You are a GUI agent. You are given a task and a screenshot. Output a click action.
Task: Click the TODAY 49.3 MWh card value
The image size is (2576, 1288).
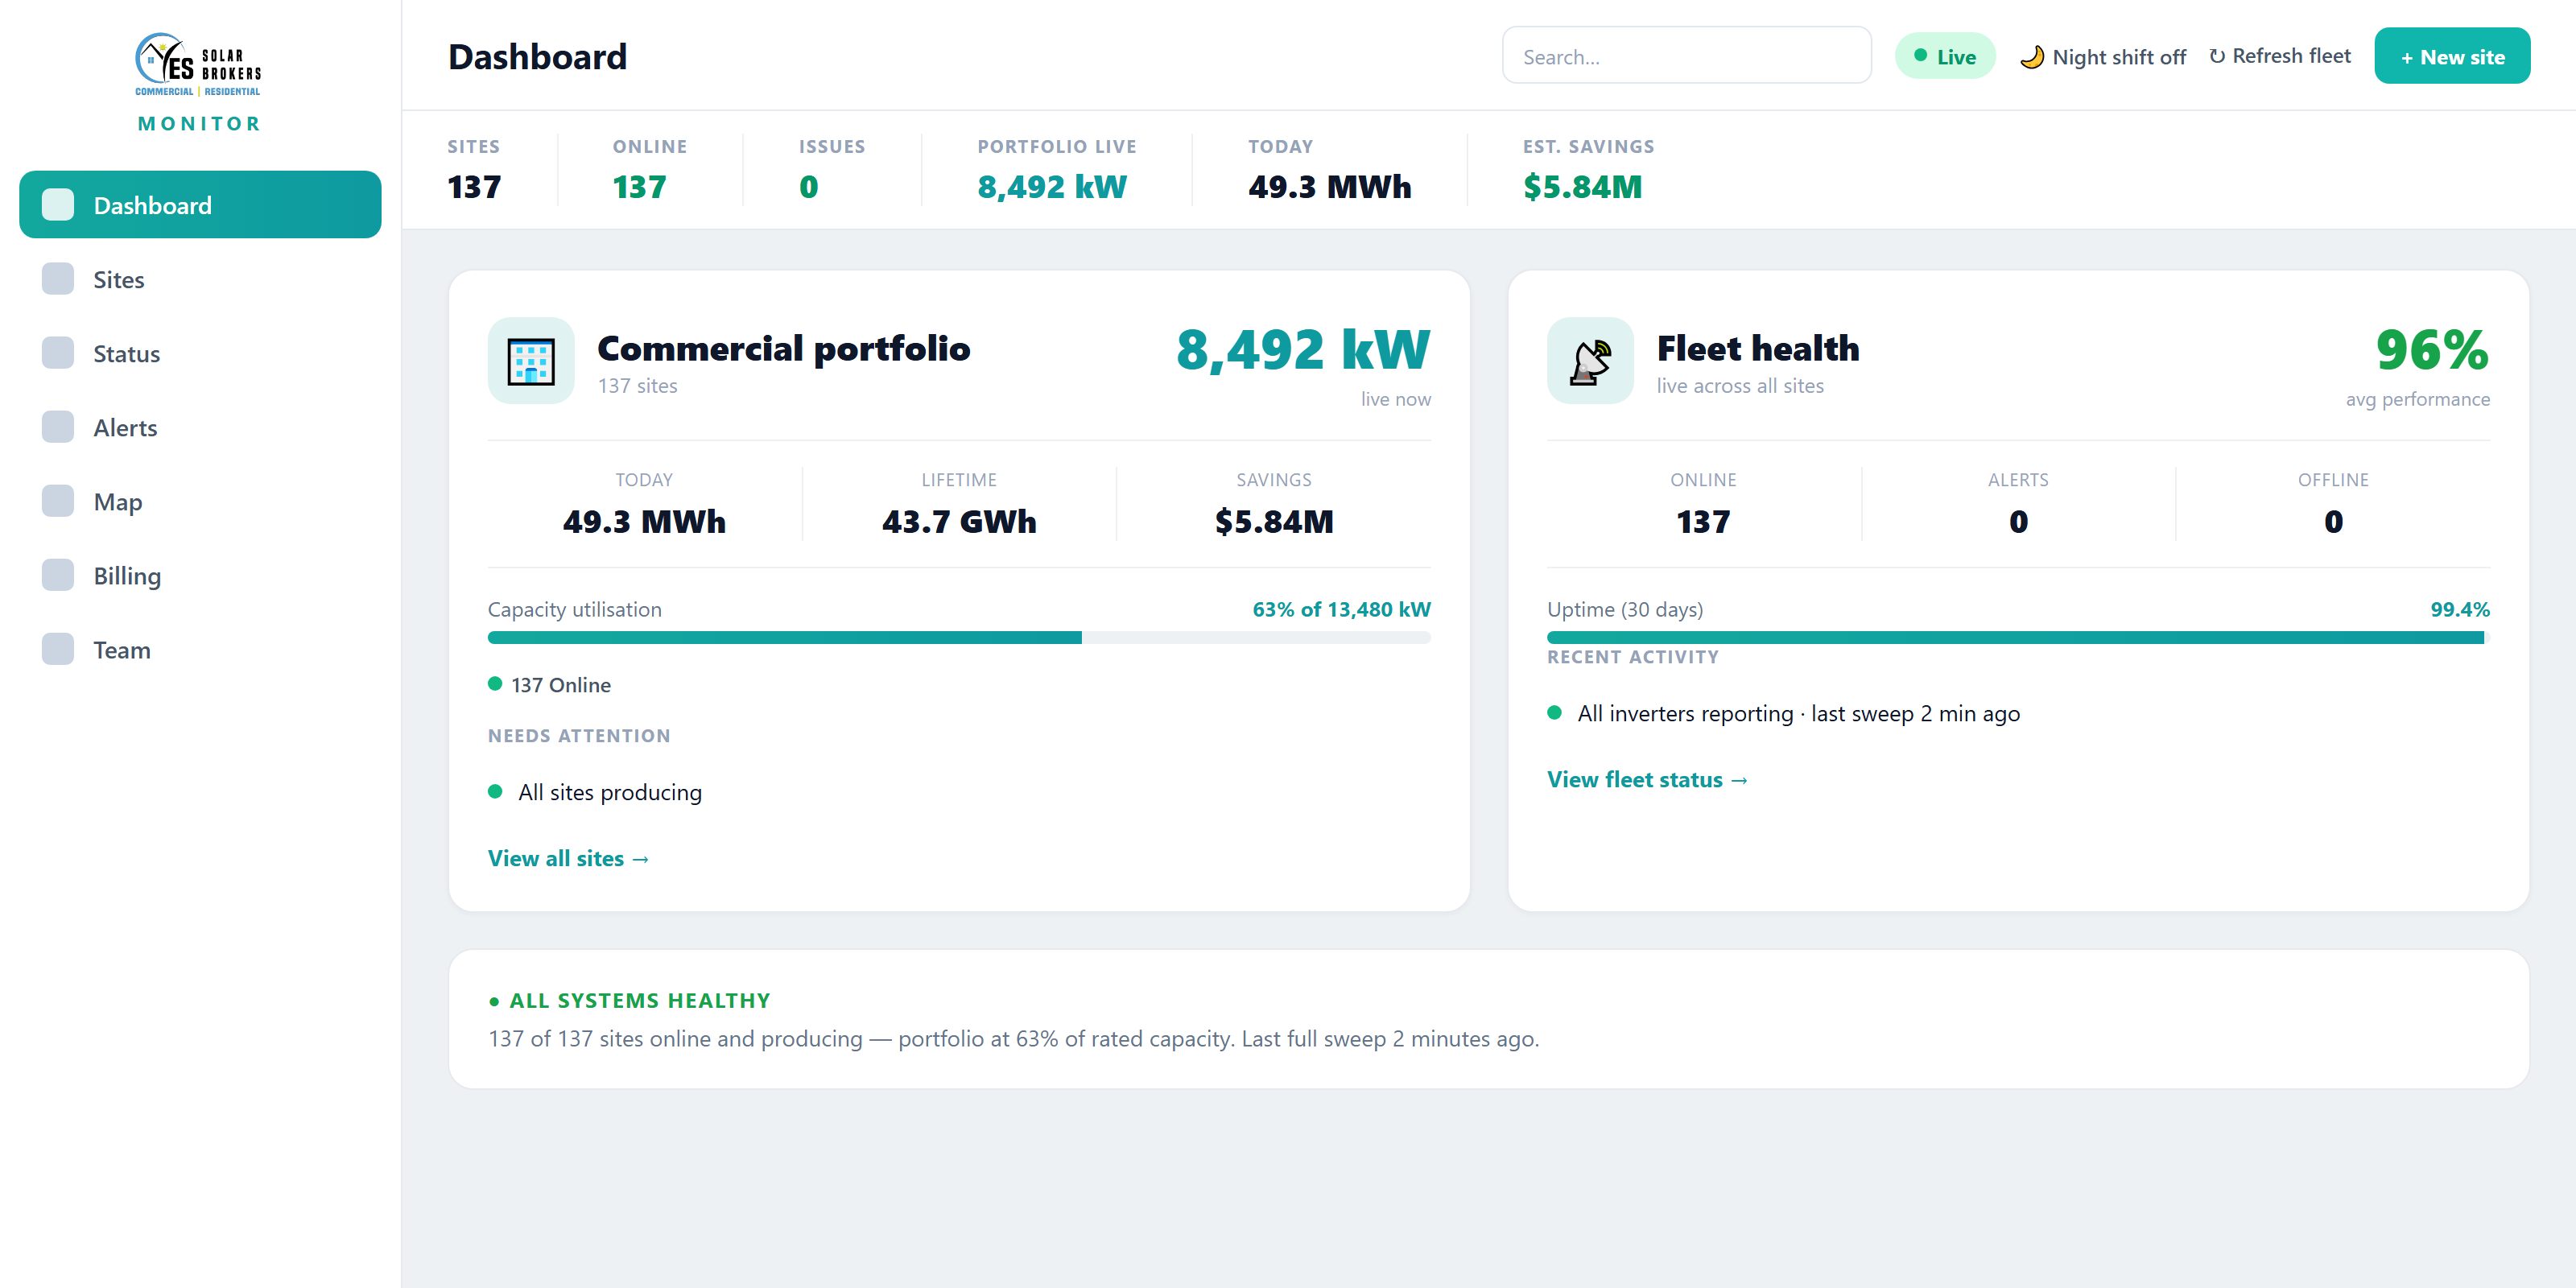coord(644,521)
